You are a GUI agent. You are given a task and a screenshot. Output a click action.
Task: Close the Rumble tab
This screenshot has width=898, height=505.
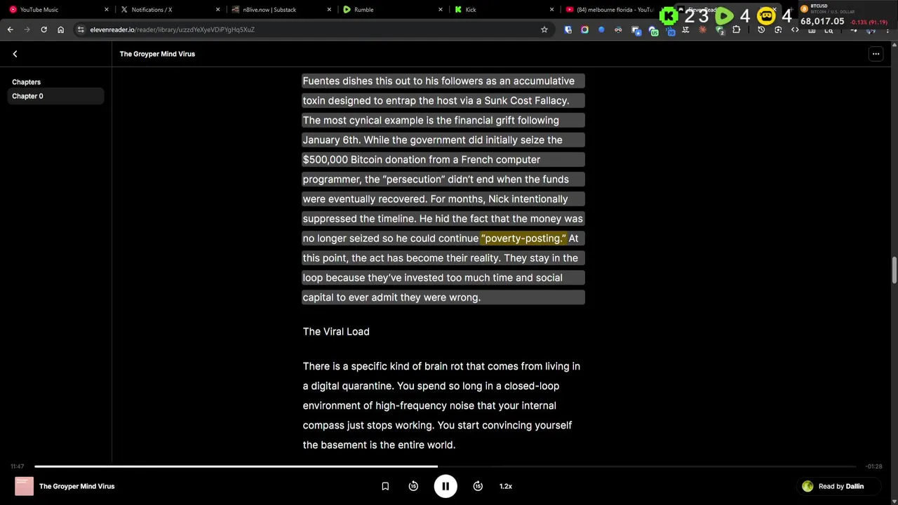[441, 10]
